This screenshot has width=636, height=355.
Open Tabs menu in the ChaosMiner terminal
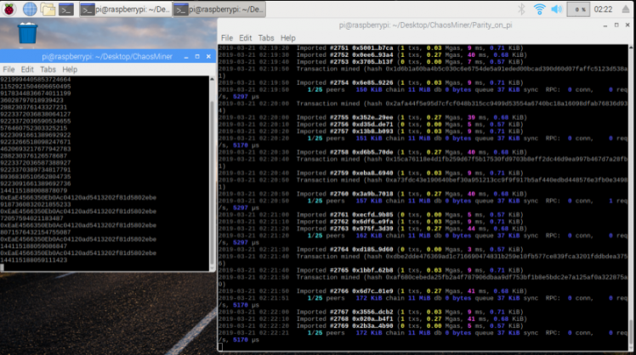(x=48, y=69)
